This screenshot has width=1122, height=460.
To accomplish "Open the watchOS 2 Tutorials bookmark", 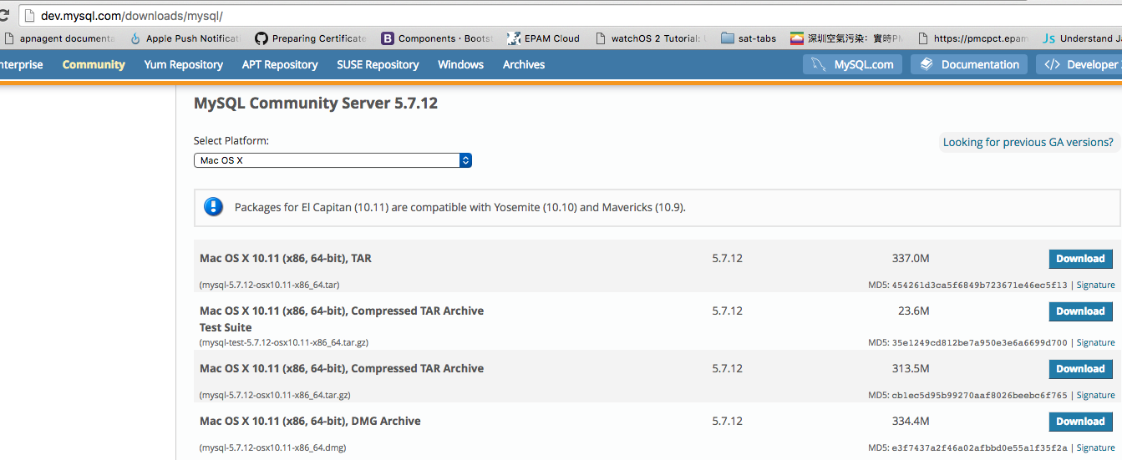I will pos(651,38).
